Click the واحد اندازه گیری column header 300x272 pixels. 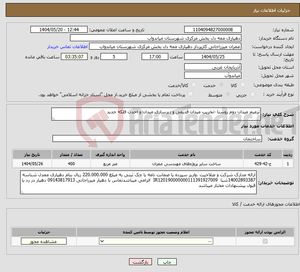tap(110, 155)
